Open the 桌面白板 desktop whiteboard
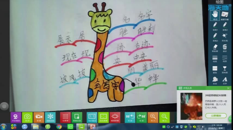 (225, 14)
